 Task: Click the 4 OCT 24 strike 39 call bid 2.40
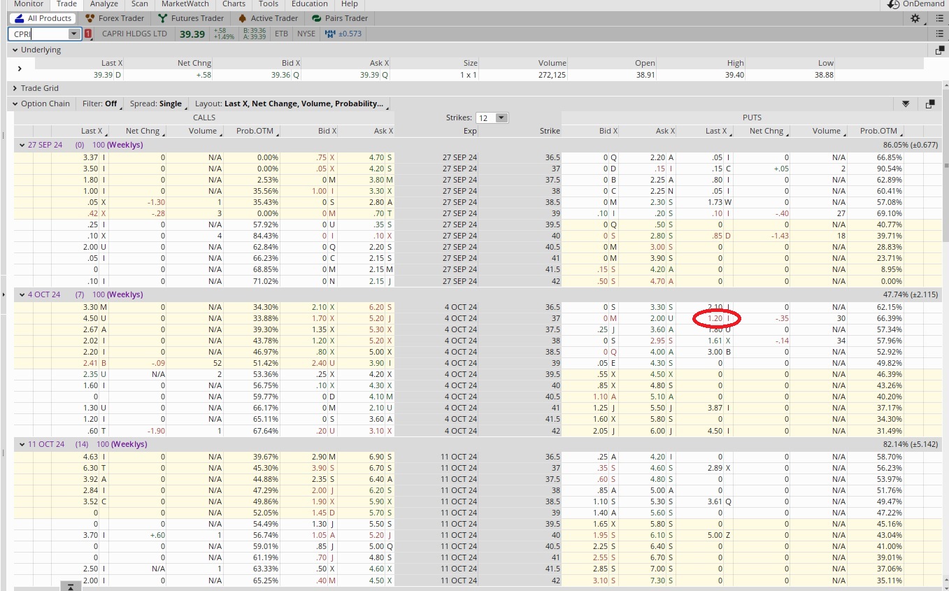click(x=319, y=363)
